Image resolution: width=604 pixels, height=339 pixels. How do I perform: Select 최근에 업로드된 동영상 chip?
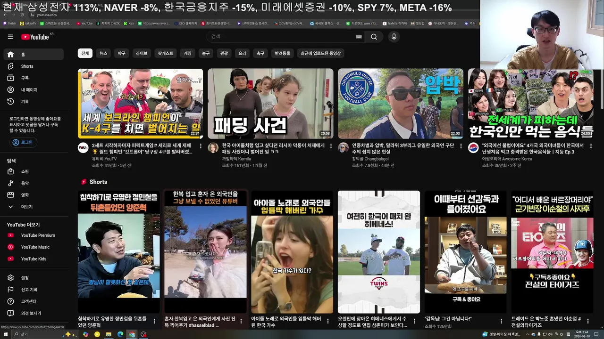coord(320,53)
